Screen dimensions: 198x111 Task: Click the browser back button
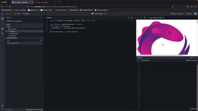coord(2,6)
